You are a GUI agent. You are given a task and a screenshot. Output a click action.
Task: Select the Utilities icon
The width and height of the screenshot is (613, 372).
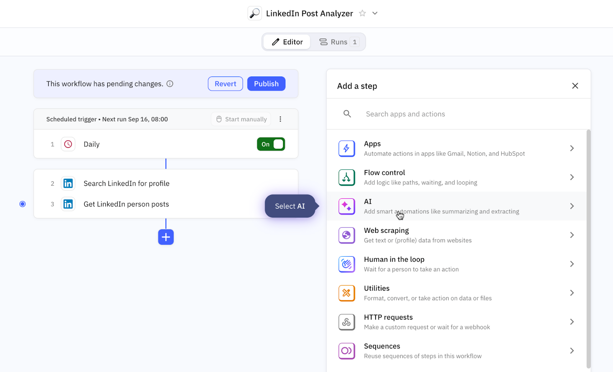[x=346, y=293]
